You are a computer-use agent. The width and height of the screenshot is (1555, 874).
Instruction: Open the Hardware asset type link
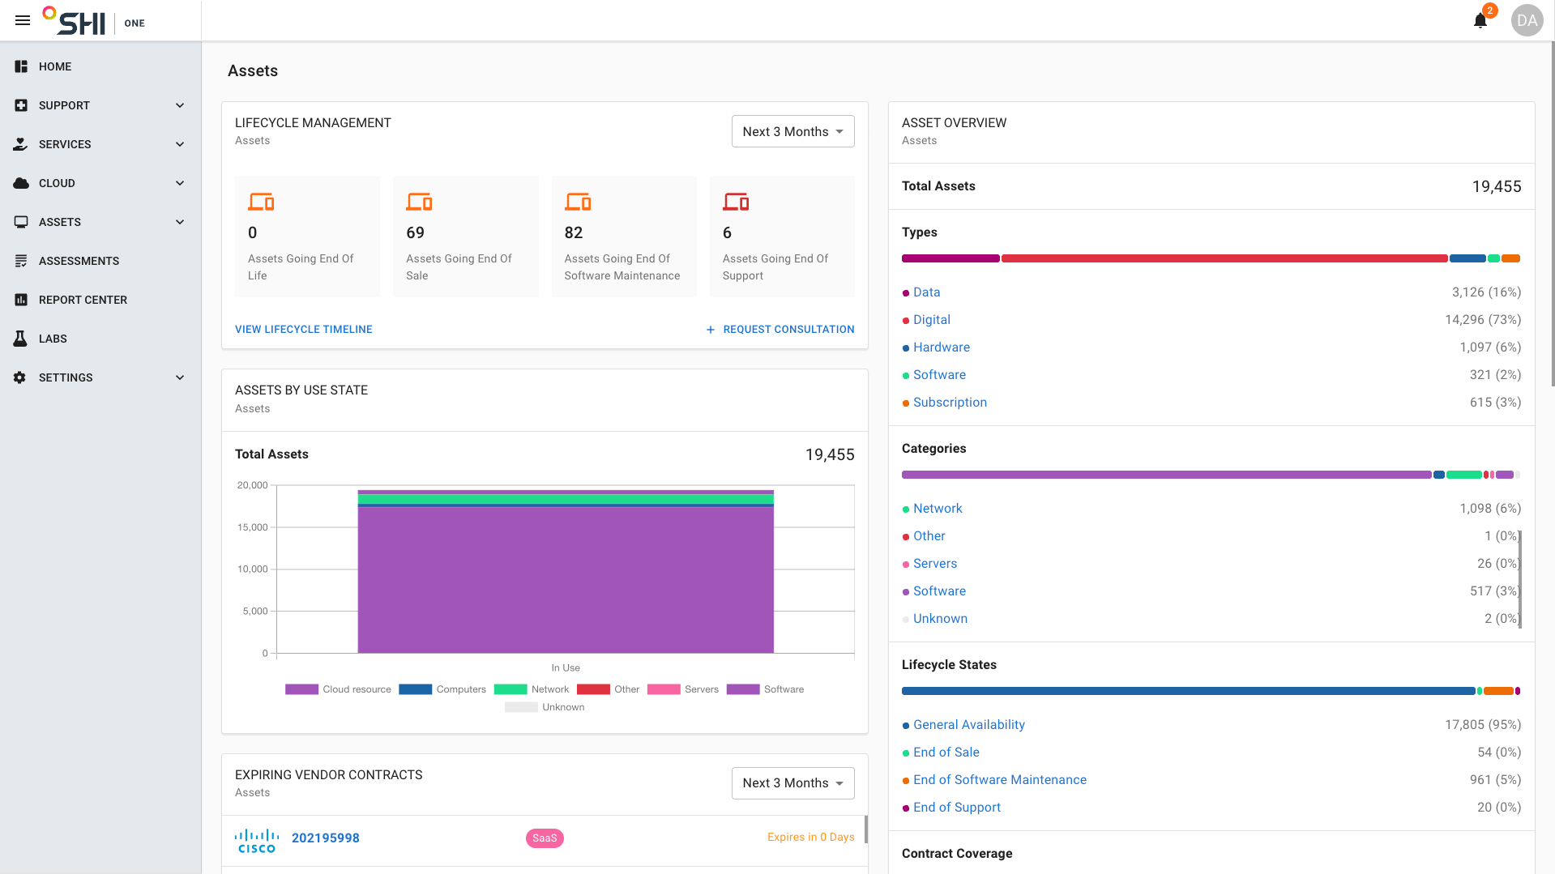click(942, 347)
